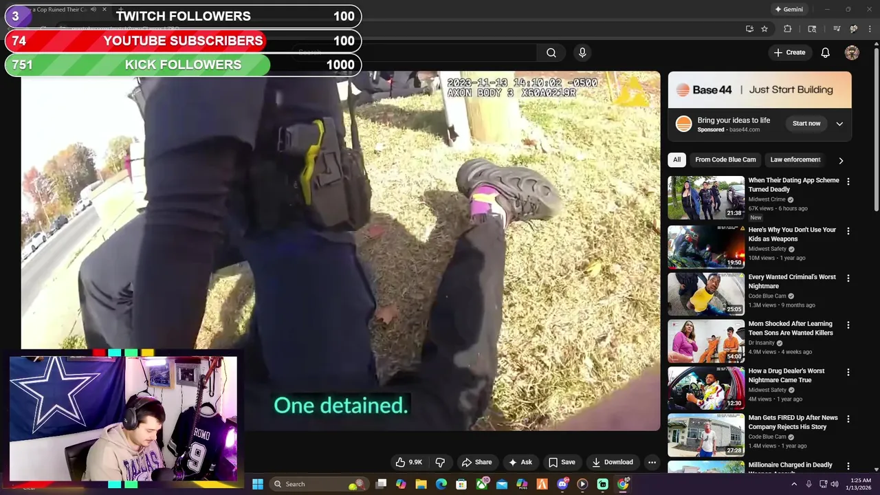Open the 19:50 Kids as Weapons thumbnail
The height and width of the screenshot is (495, 880).
706,247
